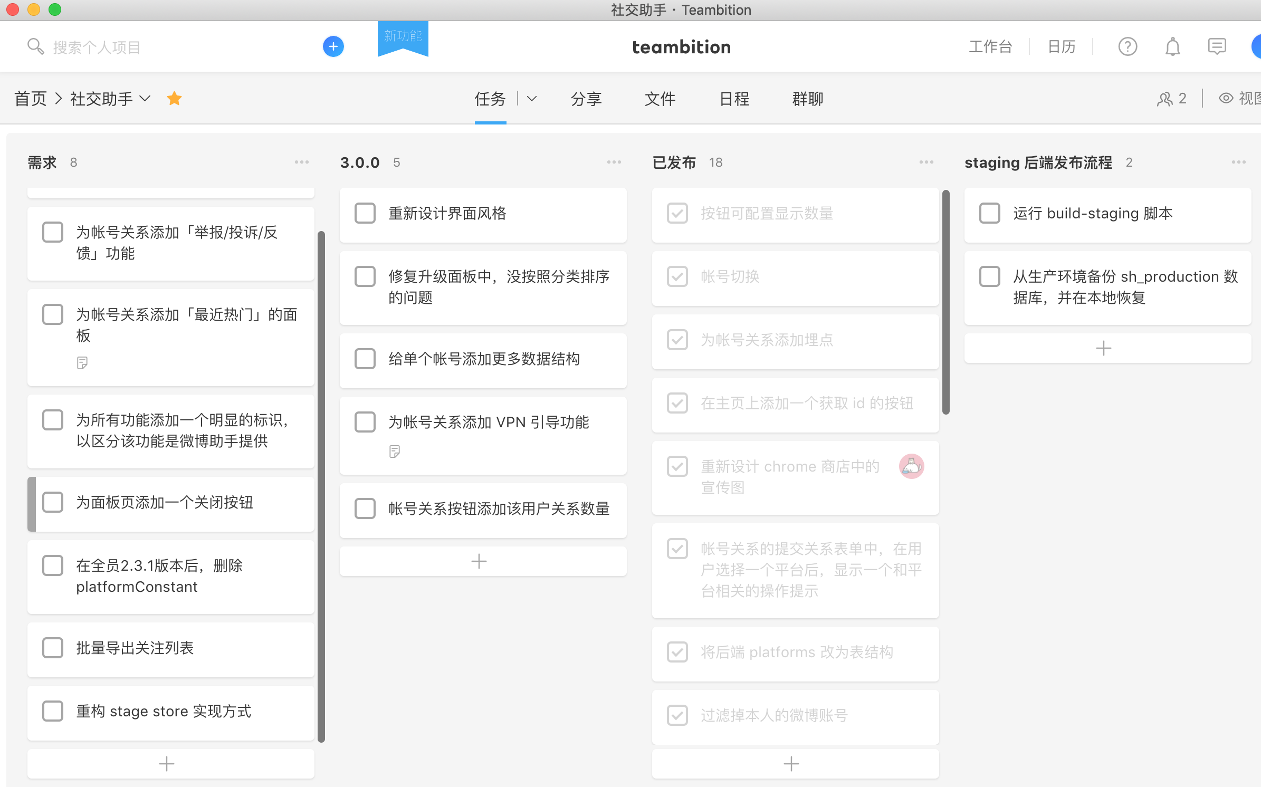Check the 运行 build-staging 脚本 task

pyautogui.click(x=990, y=214)
